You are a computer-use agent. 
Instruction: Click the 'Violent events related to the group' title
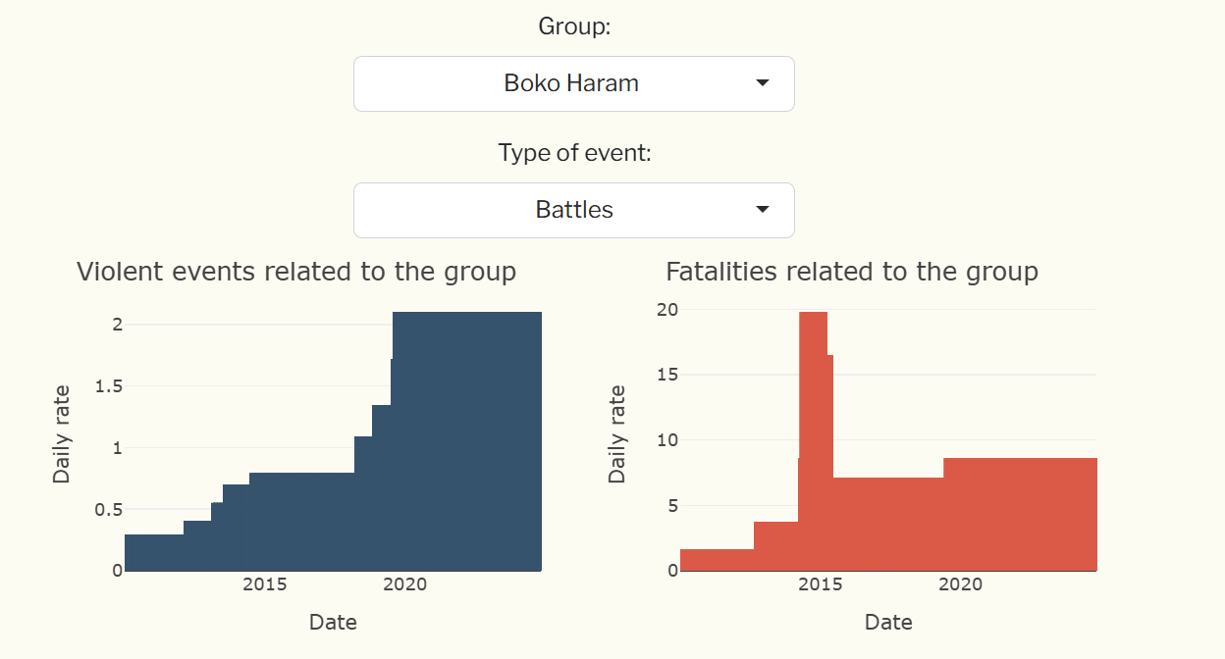296,272
